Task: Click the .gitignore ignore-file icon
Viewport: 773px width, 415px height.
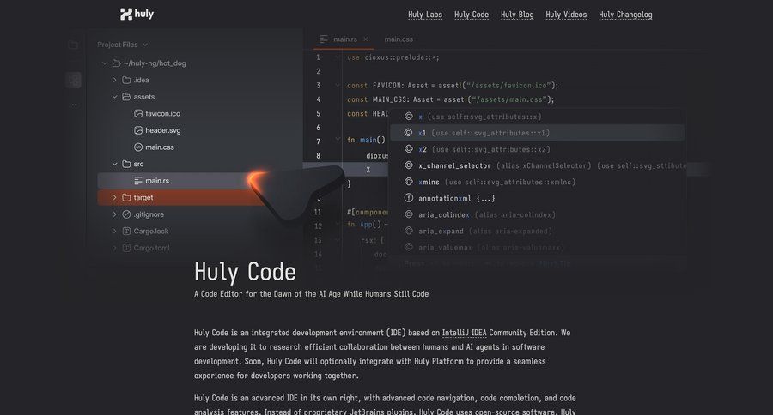Action: coord(126,214)
